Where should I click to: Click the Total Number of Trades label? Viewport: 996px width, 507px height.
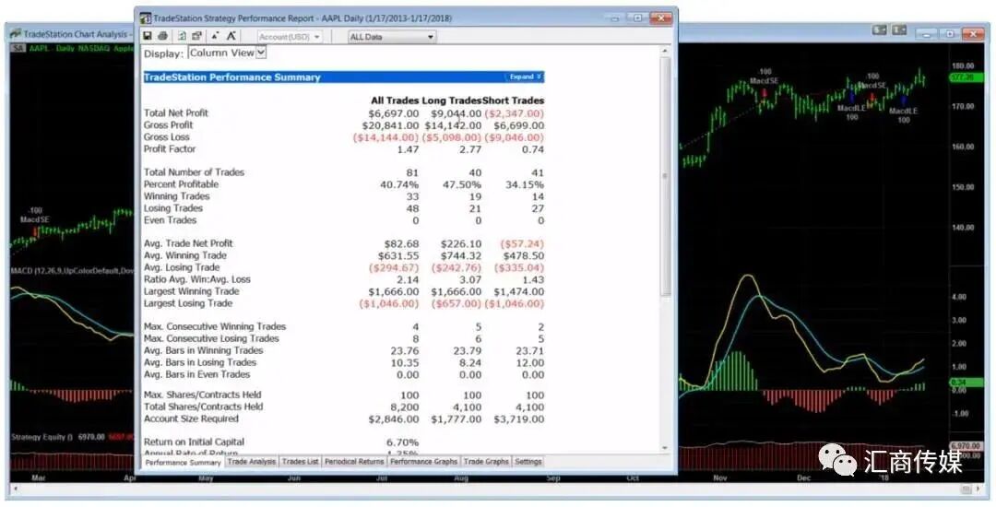point(194,172)
